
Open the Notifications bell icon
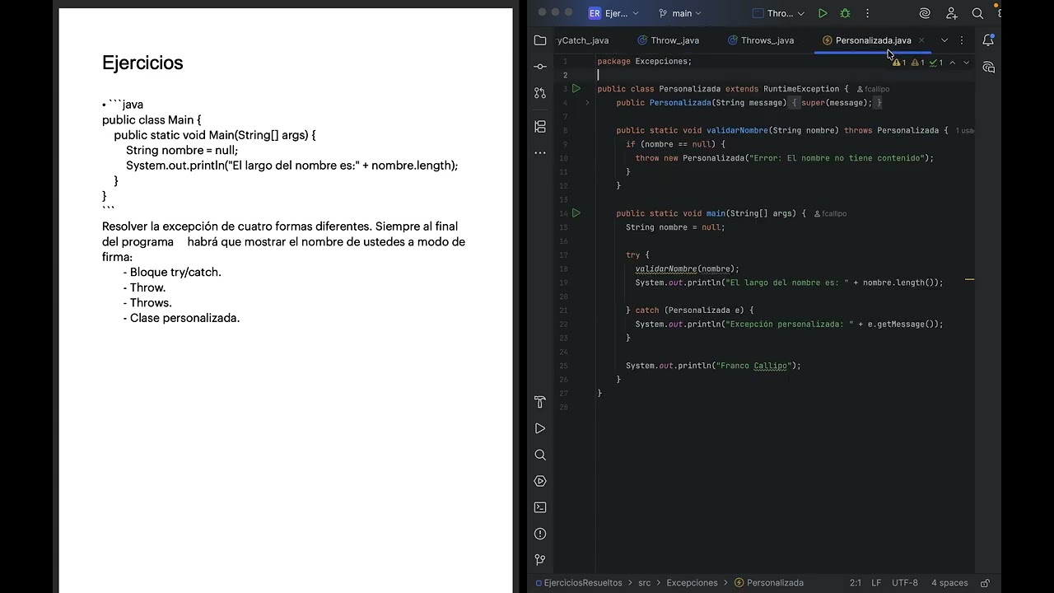tap(988, 40)
